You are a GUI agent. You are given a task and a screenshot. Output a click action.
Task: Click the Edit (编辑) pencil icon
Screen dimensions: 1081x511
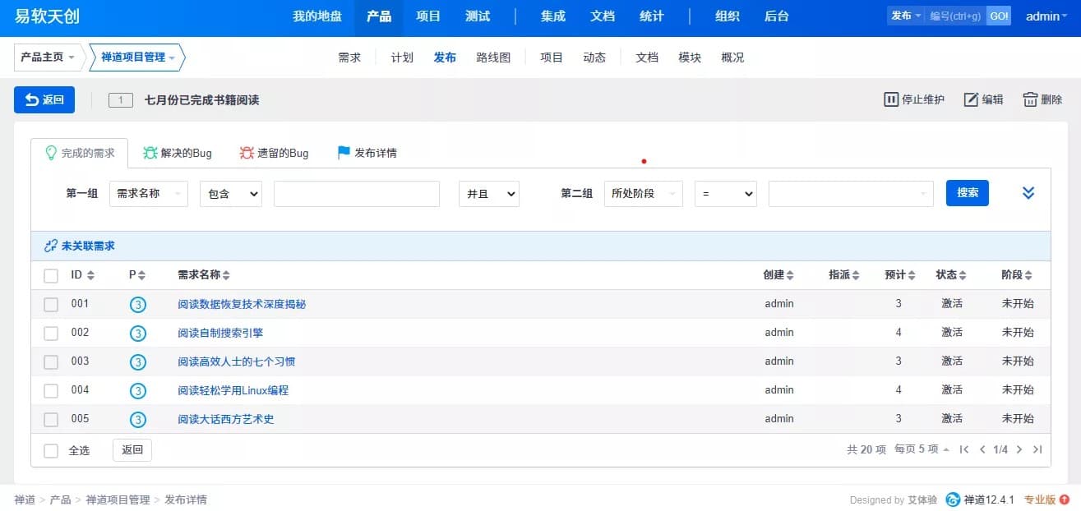tap(971, 99)
